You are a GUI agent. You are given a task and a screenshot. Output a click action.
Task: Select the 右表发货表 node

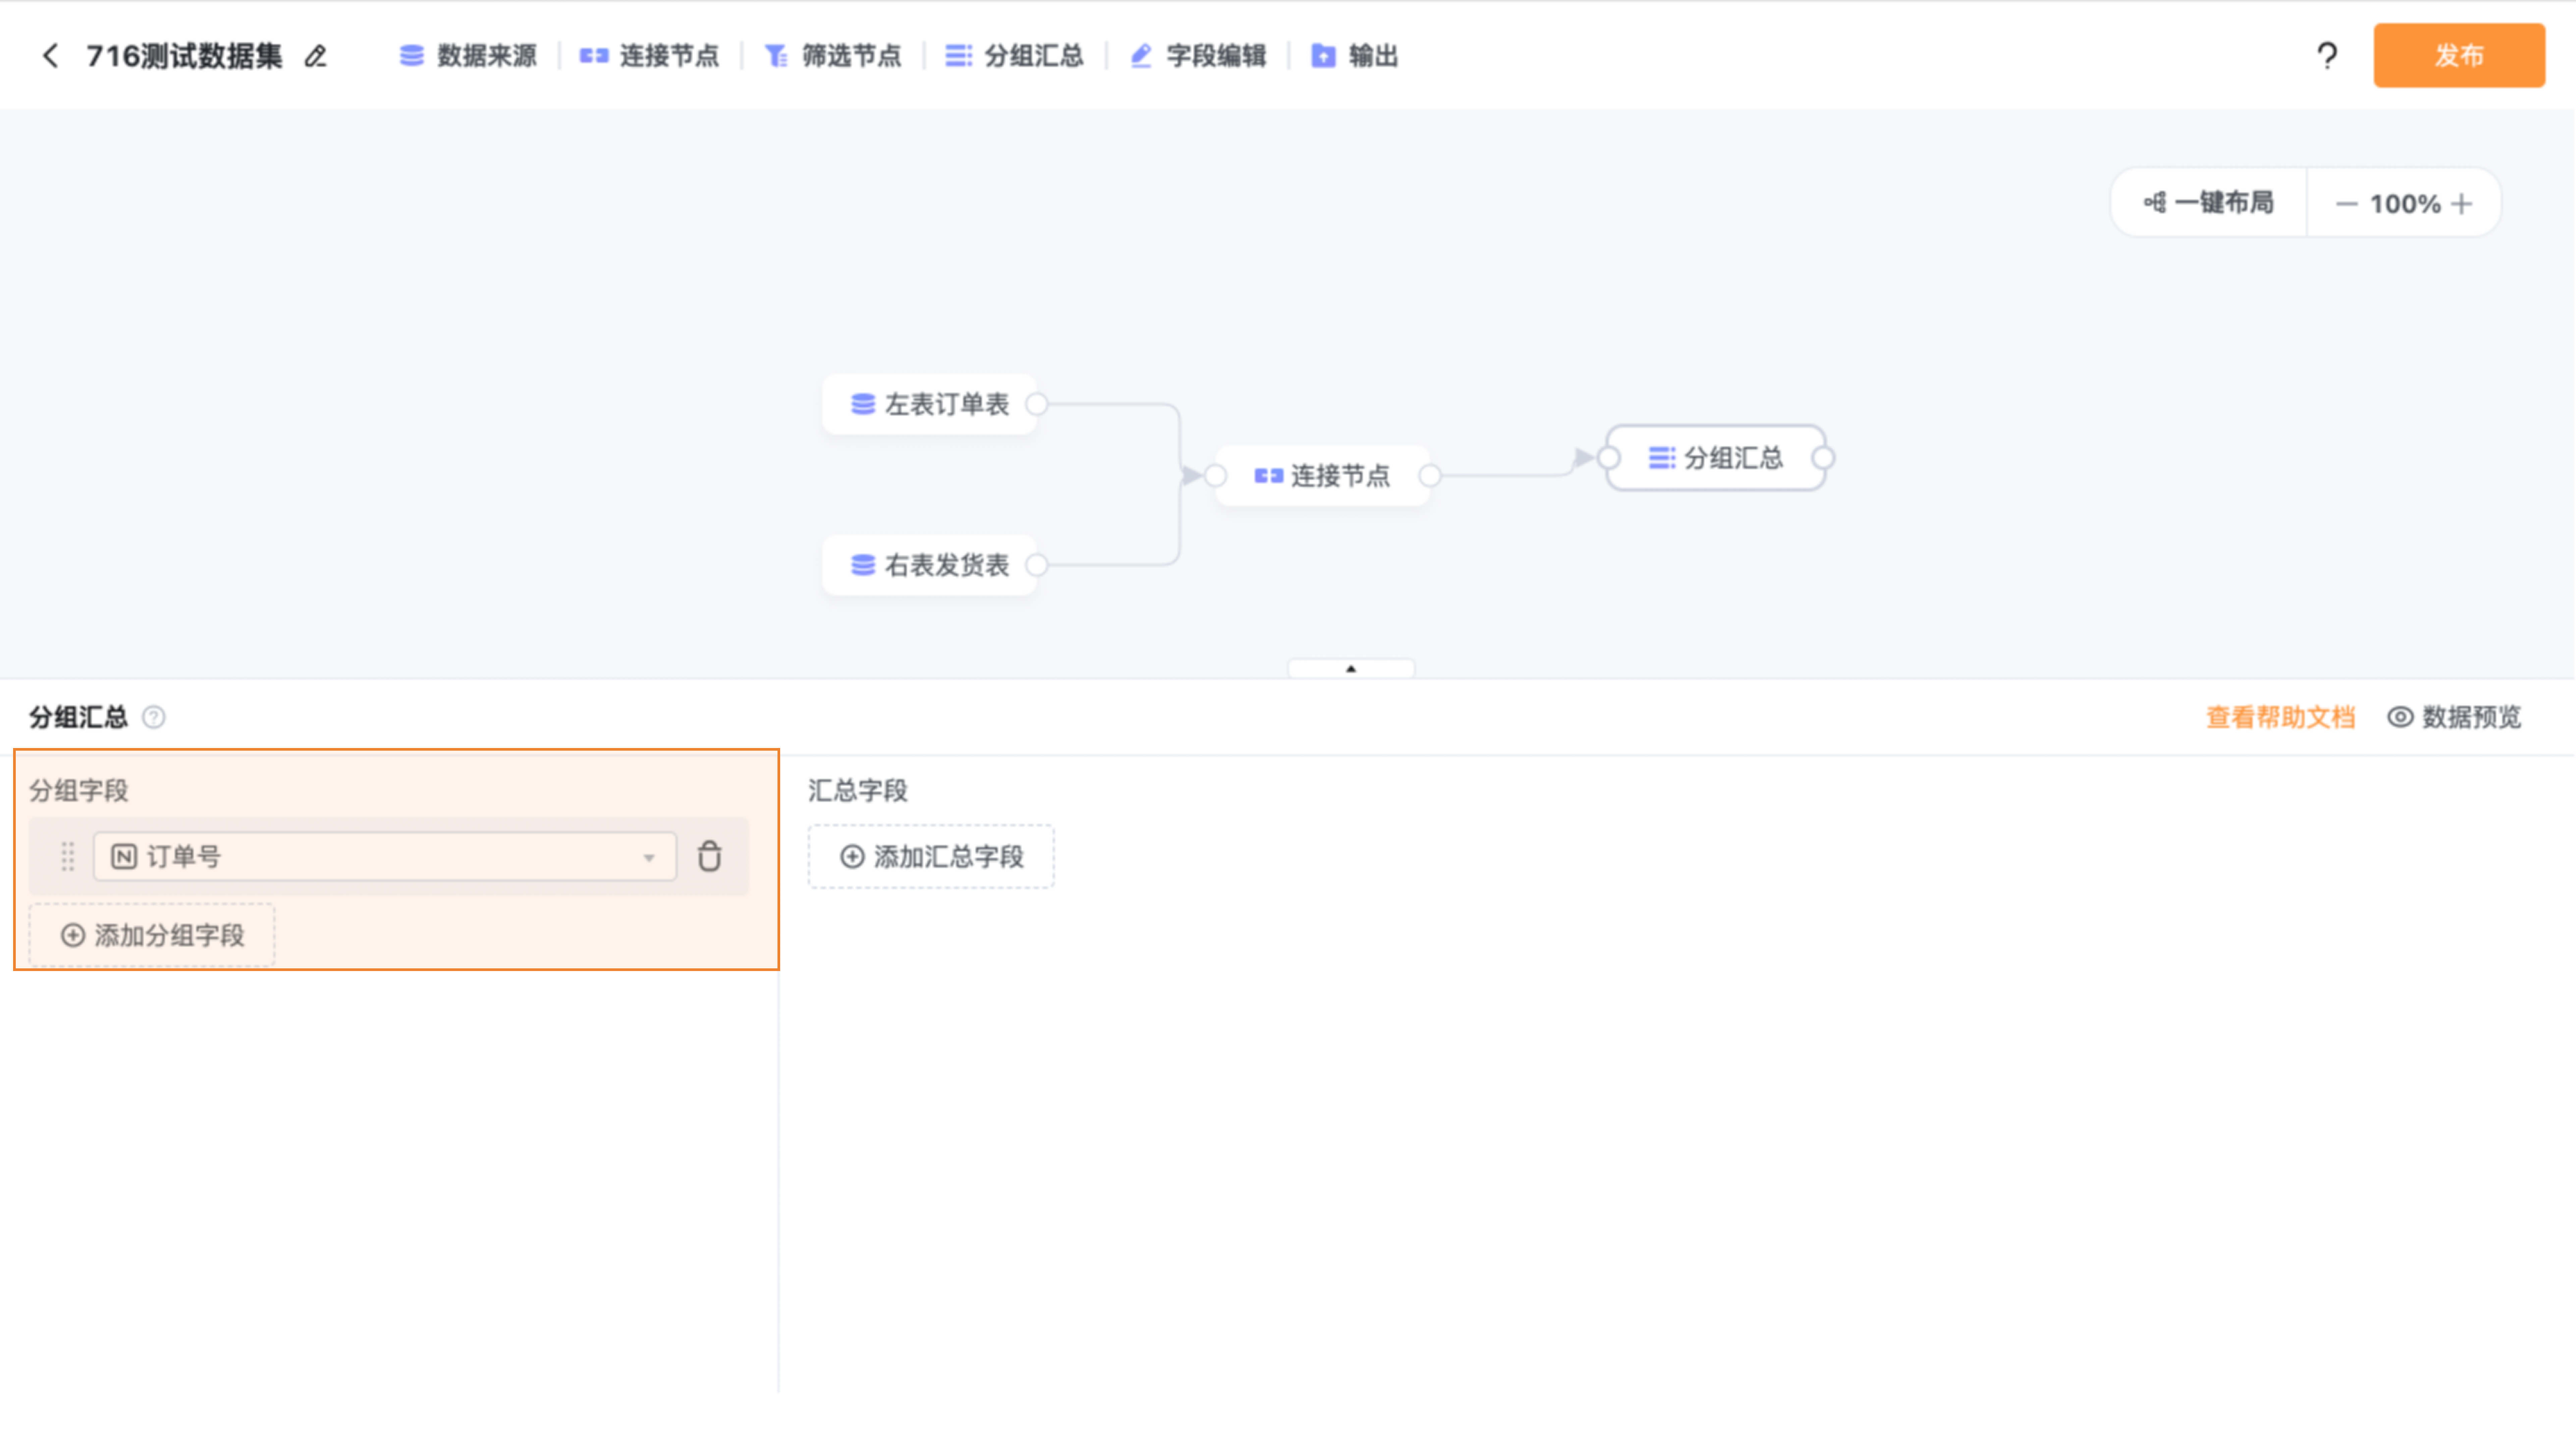point(929,565)
